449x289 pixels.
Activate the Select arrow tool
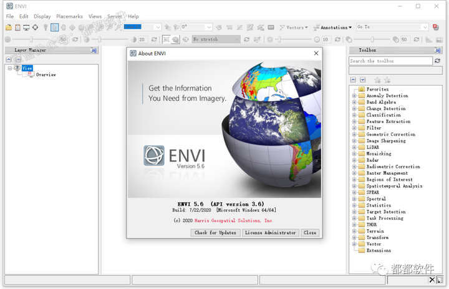54,27
